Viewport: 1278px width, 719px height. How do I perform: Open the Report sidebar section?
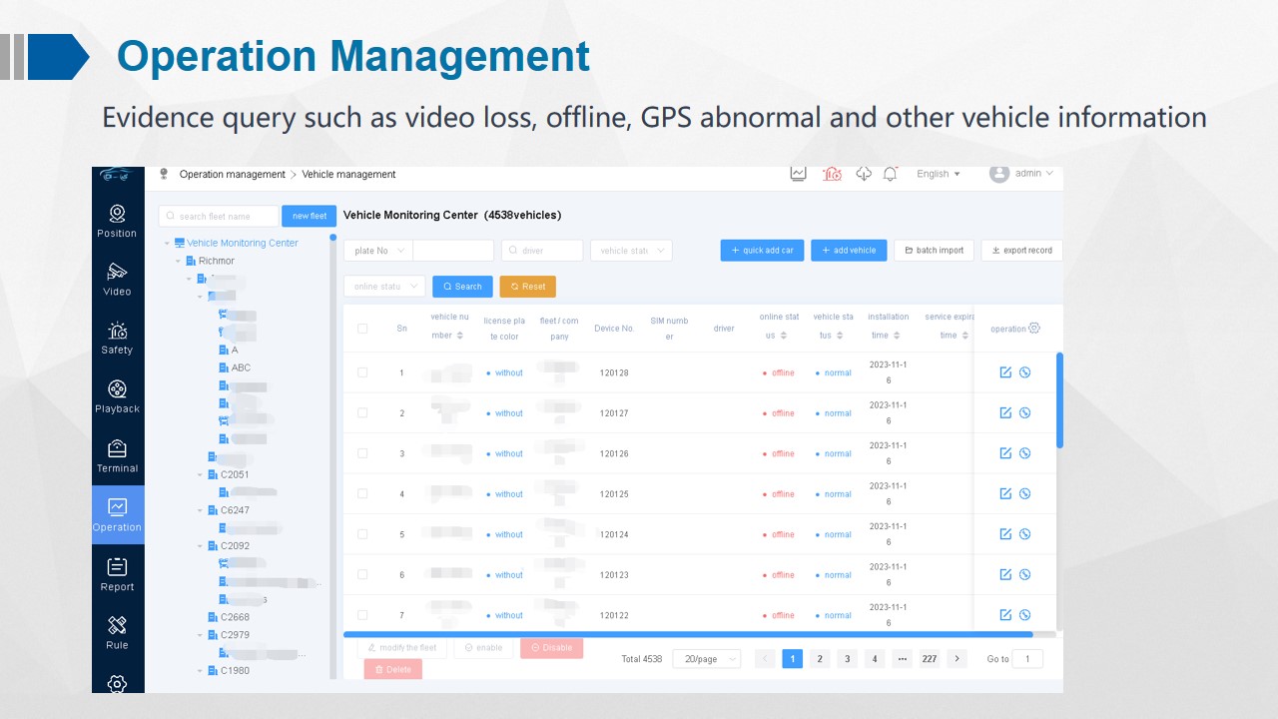point(117,574)
